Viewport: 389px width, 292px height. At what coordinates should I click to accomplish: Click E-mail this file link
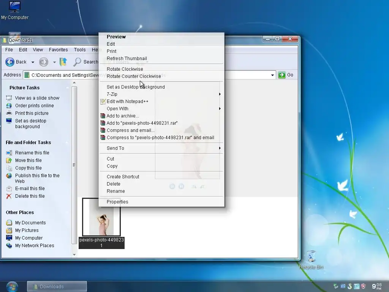(x=30, y=189)
